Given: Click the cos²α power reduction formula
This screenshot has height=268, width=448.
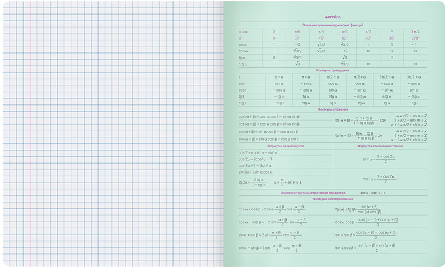Looking at the screenshot, I should pyautogui.click(x=379, y=179).
